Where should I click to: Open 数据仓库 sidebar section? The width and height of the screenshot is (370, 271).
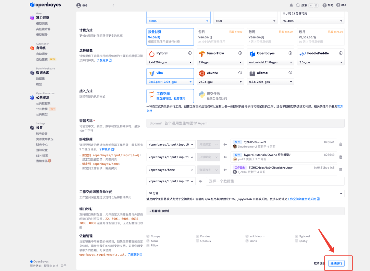pos(42,73)
